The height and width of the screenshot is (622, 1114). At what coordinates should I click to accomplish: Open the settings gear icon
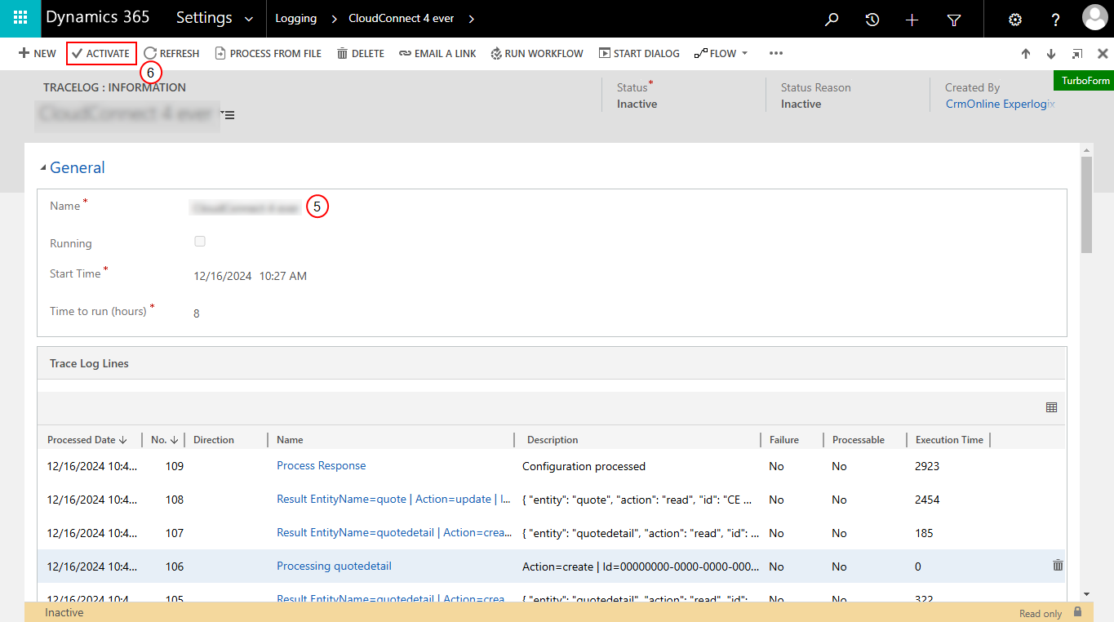click(1015, 19)
